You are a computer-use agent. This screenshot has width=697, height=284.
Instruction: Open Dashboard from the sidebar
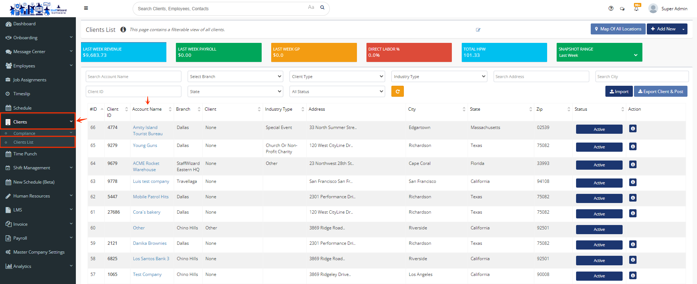tap(25, 24)
